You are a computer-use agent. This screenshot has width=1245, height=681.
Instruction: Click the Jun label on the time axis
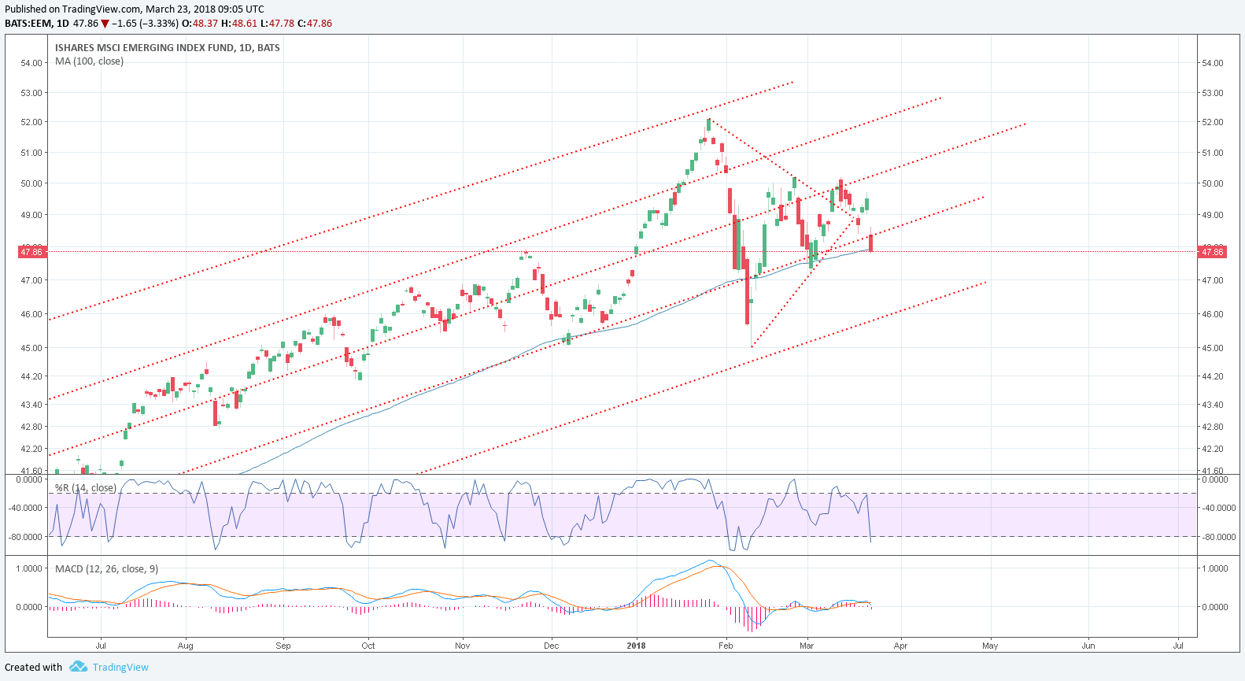pyautogui.click(x=1088, y=646)
